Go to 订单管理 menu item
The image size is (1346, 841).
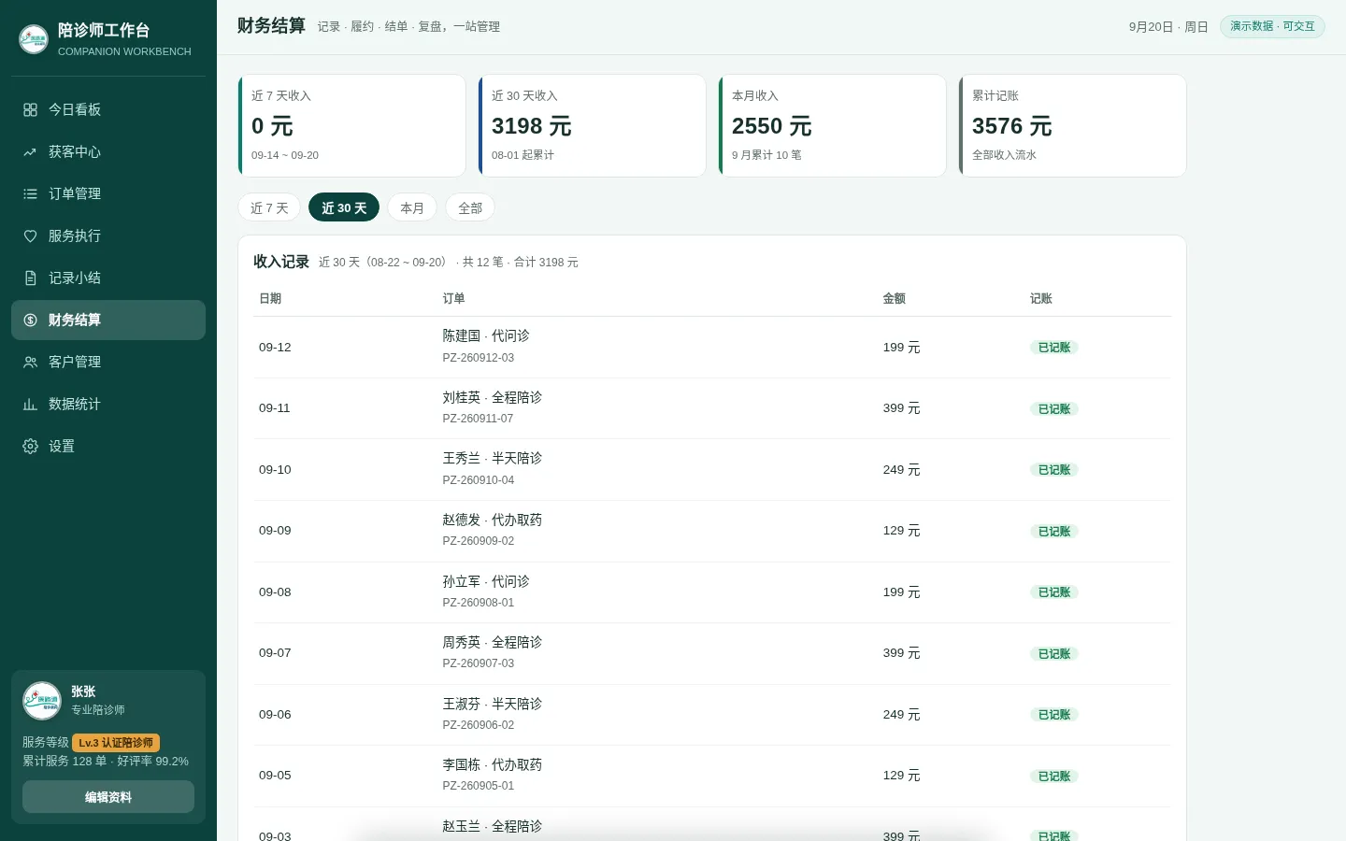pos(108,194)
